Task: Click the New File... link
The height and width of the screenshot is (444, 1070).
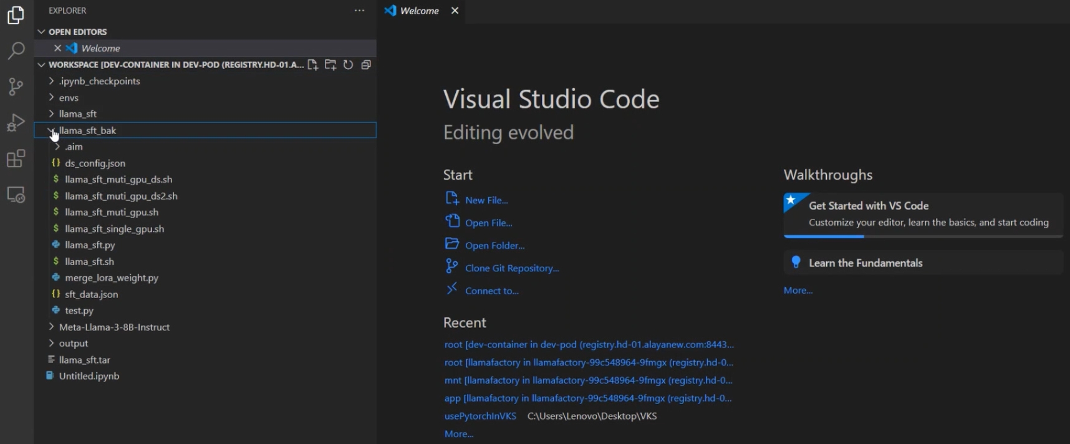Action: click(x=486, y=200)
